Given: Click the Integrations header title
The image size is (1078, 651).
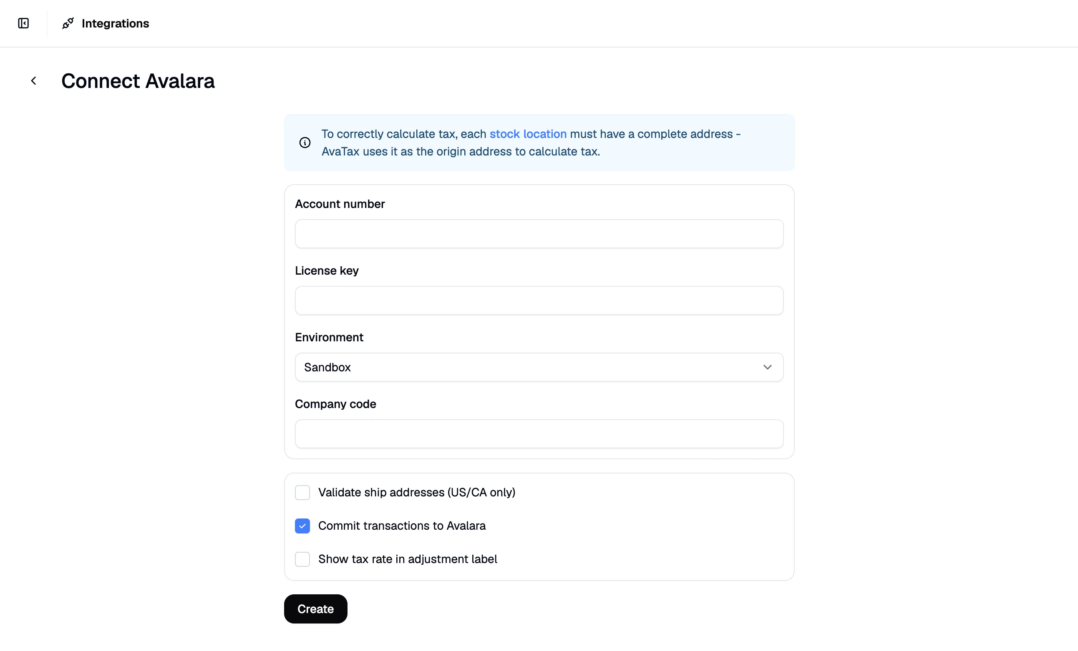Looking at the screenshot, I should click(116, 23).
